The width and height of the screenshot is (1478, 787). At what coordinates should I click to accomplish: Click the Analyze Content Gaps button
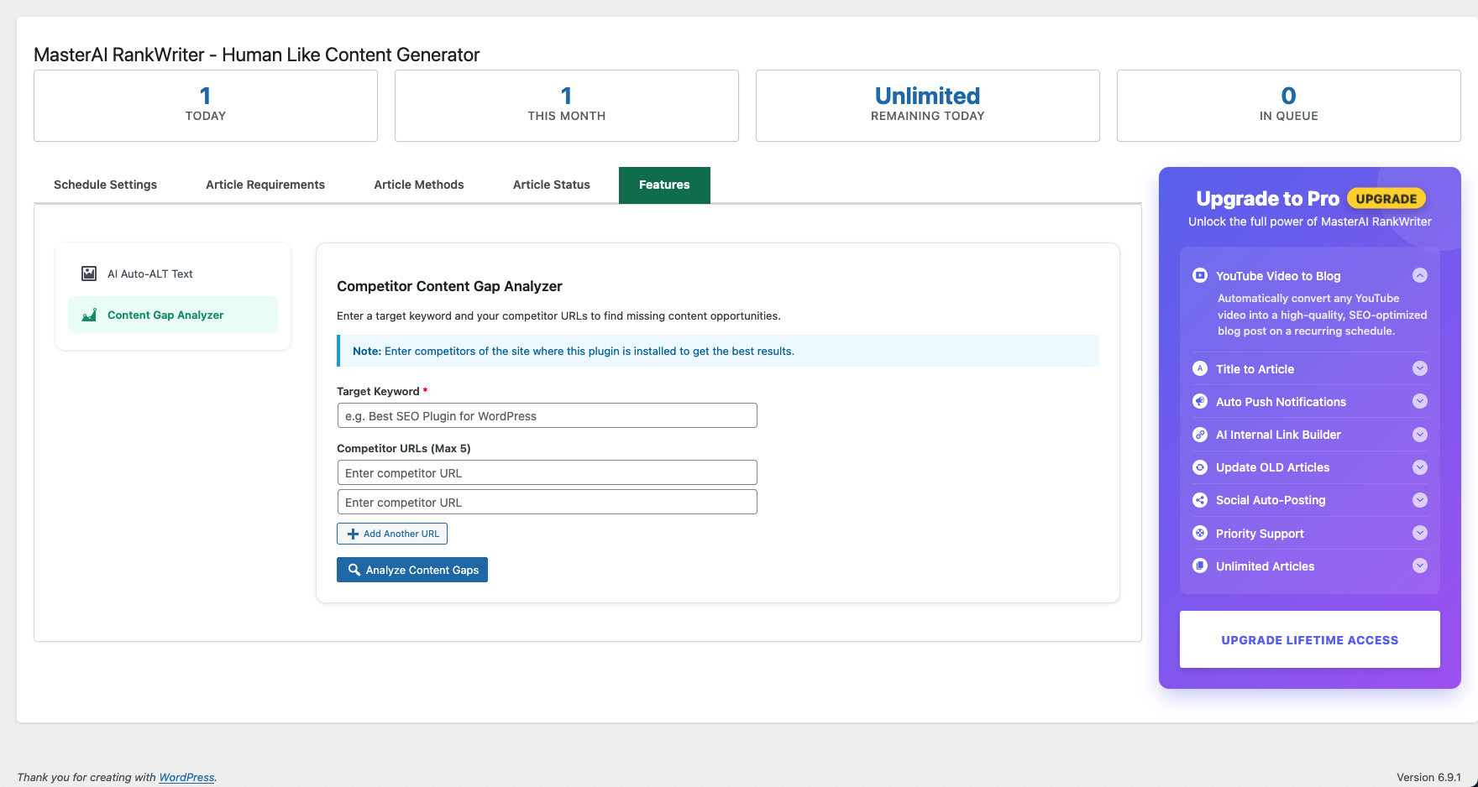click(412, 570)
